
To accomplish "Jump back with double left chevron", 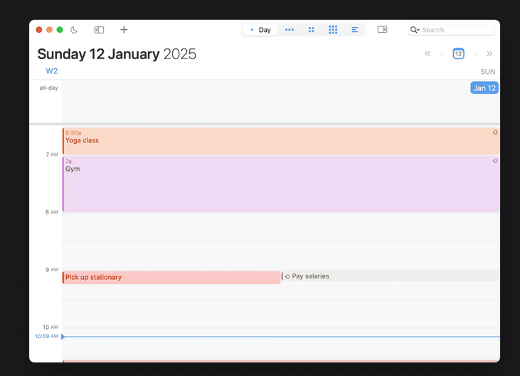I will [x=428, y=53].
